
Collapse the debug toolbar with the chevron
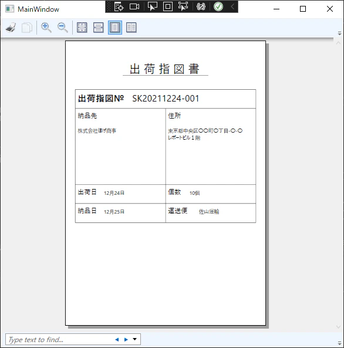pyautogui.click(x=232, y=6)
